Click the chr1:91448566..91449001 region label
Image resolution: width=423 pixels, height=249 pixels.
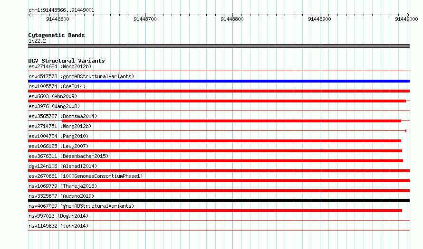pyautogui.click(x=61, y=10)
